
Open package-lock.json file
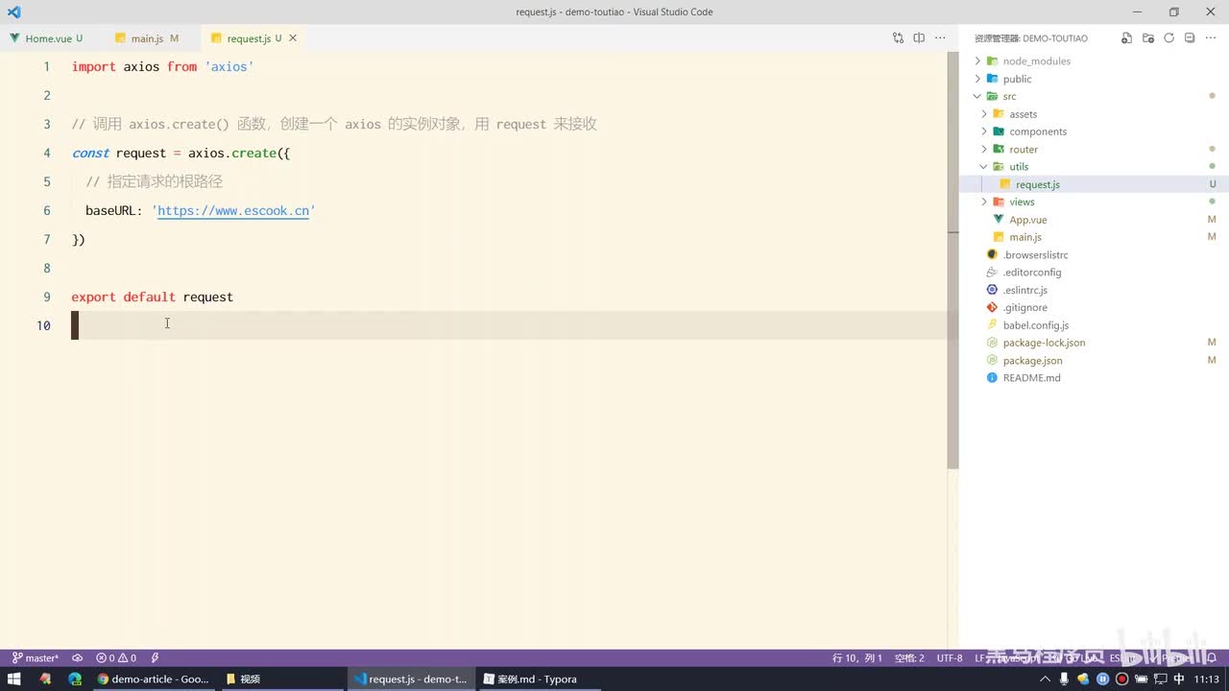click(1094, 343)
